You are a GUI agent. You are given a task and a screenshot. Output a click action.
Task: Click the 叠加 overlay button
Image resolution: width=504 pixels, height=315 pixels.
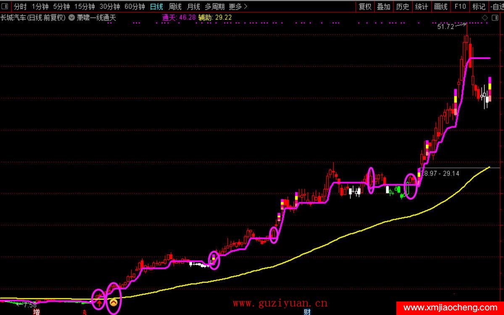[383, 7]
